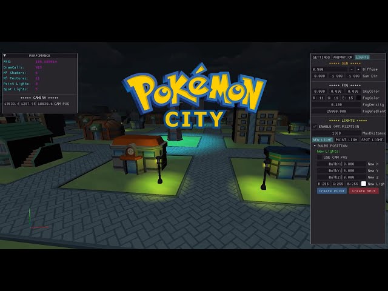
Task: Click the orange-roofed Pokémon Center building
Action: click(x=139, y=154)
